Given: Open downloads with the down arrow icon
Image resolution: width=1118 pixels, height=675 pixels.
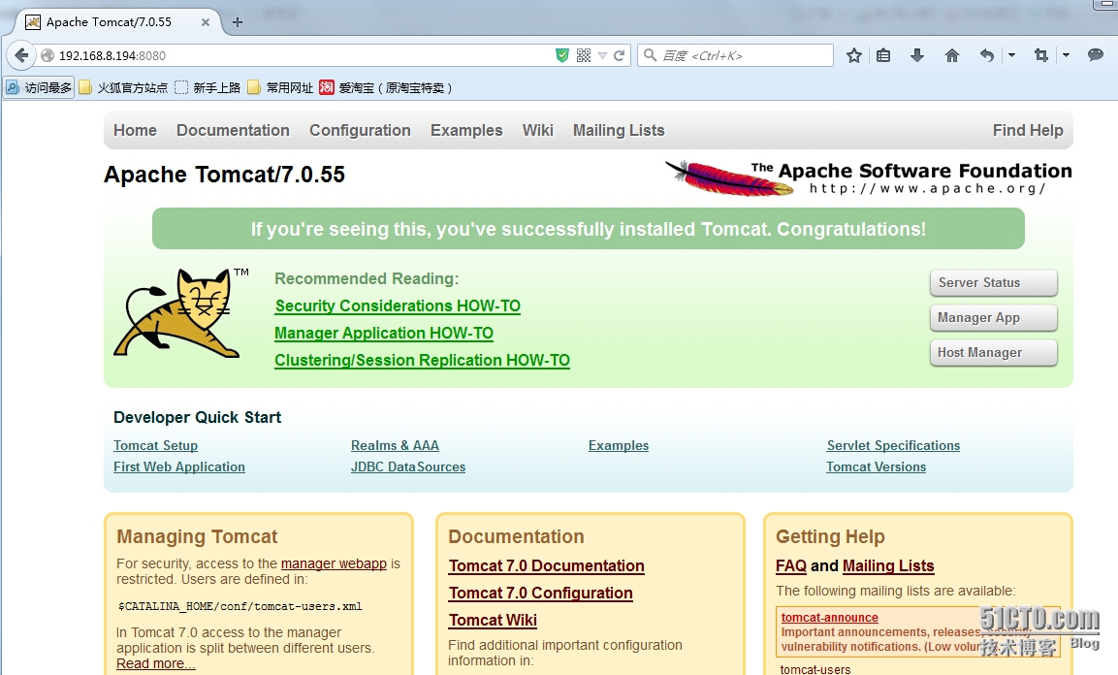Looking at the screenshot, I should point(917,55).
